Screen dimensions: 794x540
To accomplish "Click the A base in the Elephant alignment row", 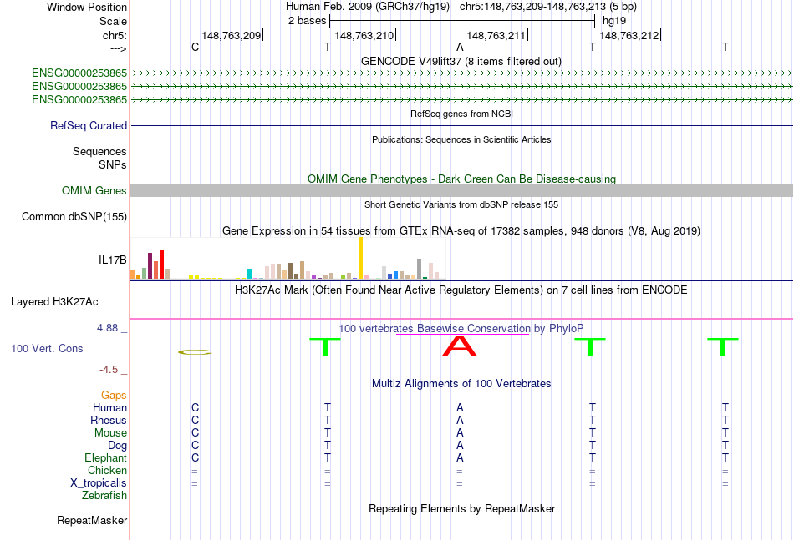I will [460, 457].
